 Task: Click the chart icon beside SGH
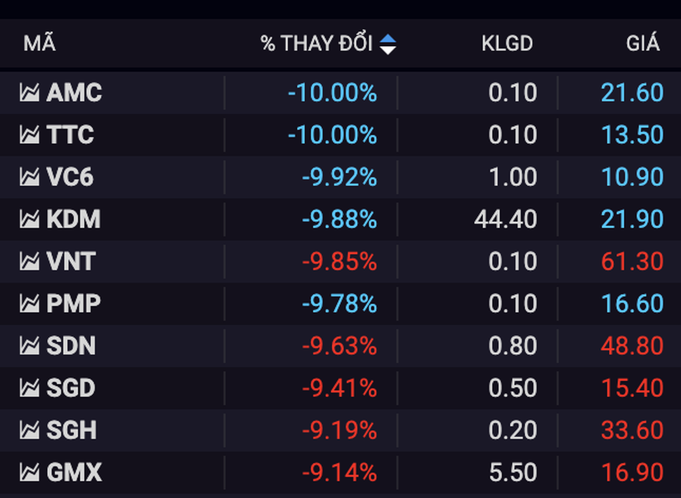pos(29,431)
